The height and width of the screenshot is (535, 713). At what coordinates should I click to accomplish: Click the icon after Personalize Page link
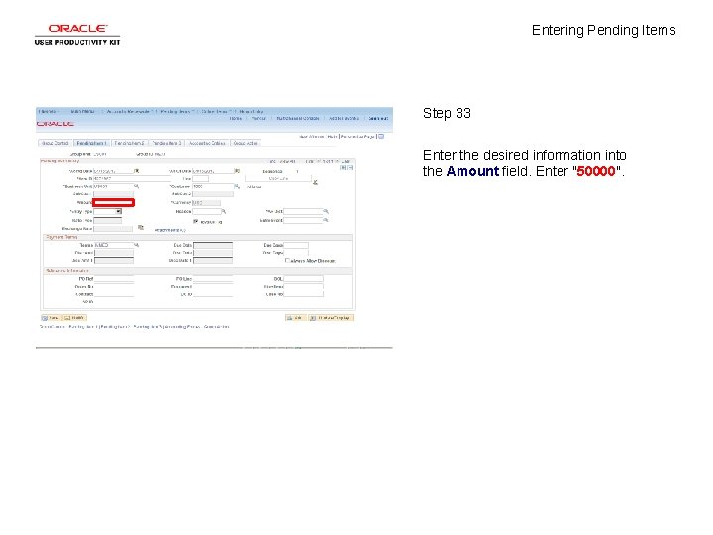381,136
